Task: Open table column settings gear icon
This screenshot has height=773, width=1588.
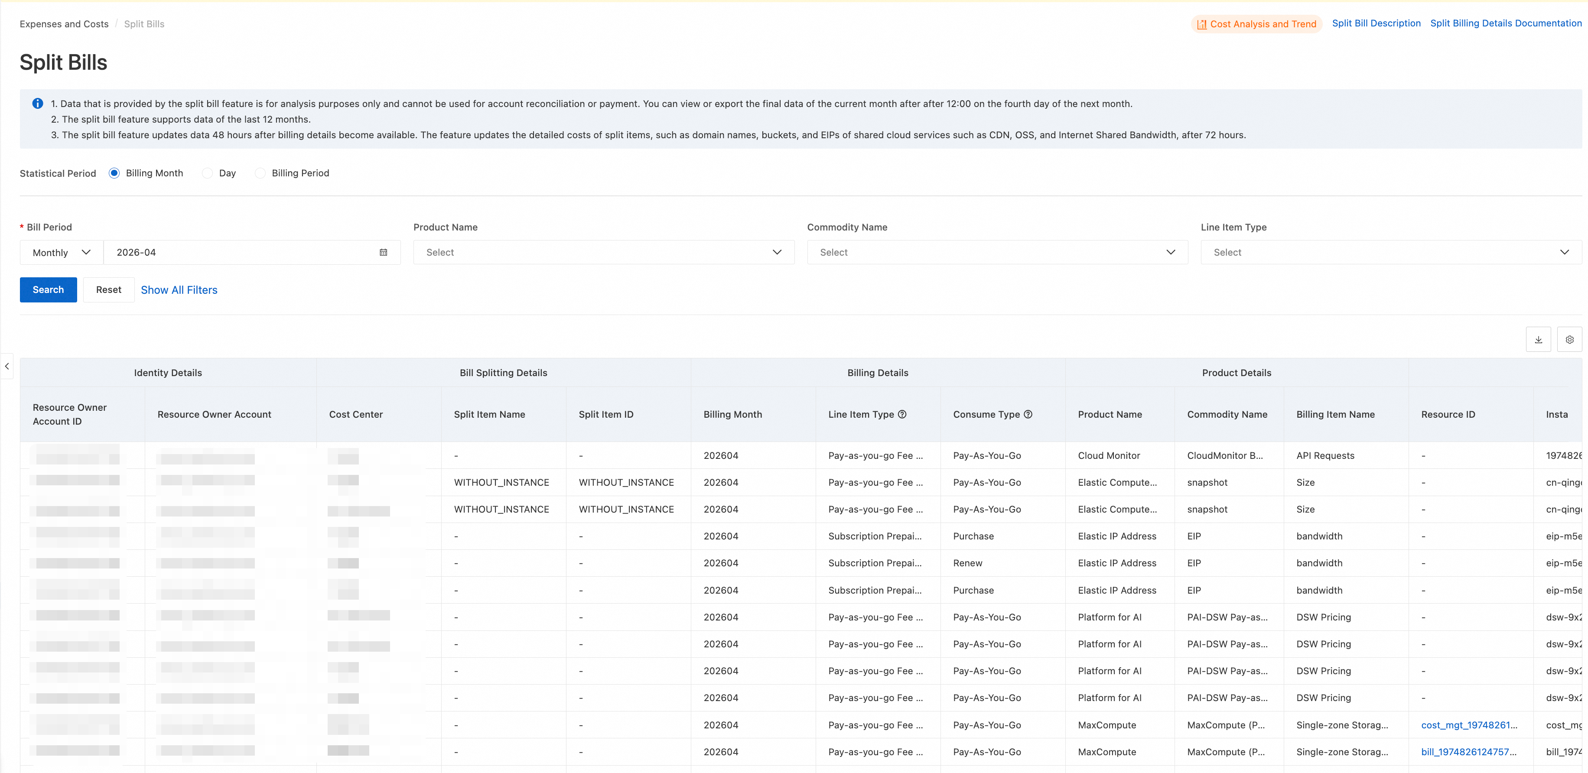Action: [1569, 340]
